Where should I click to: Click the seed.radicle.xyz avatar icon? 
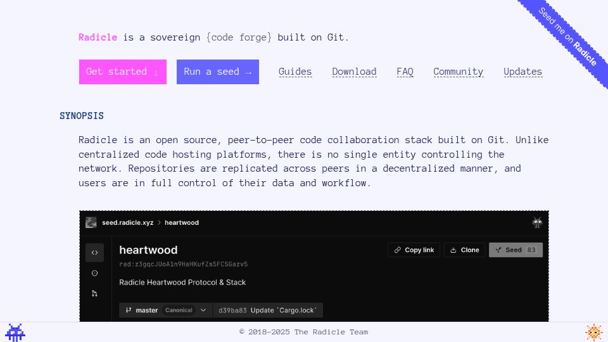pyautogui.click(x=91, y=222)
